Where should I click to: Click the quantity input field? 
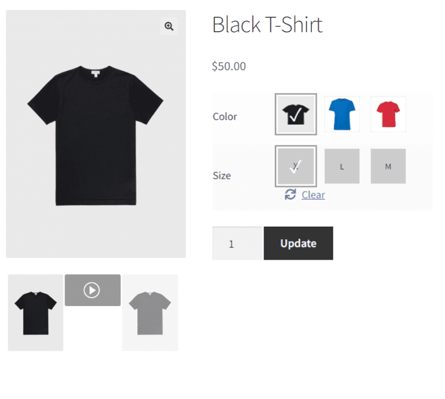(236, 243)
